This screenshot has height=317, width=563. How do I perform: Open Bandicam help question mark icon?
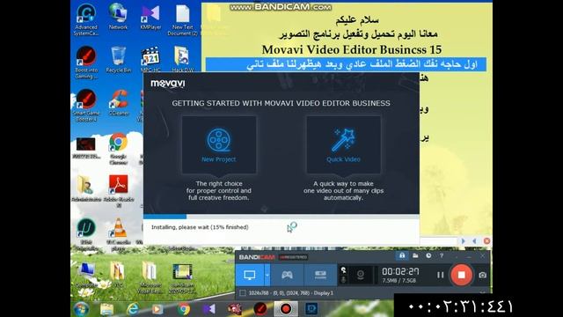442,255
